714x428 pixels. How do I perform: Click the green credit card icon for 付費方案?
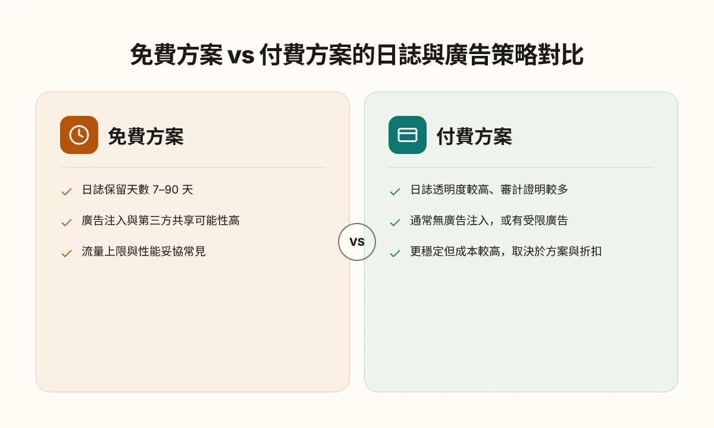pyautogui.click(x=408, y=135)
